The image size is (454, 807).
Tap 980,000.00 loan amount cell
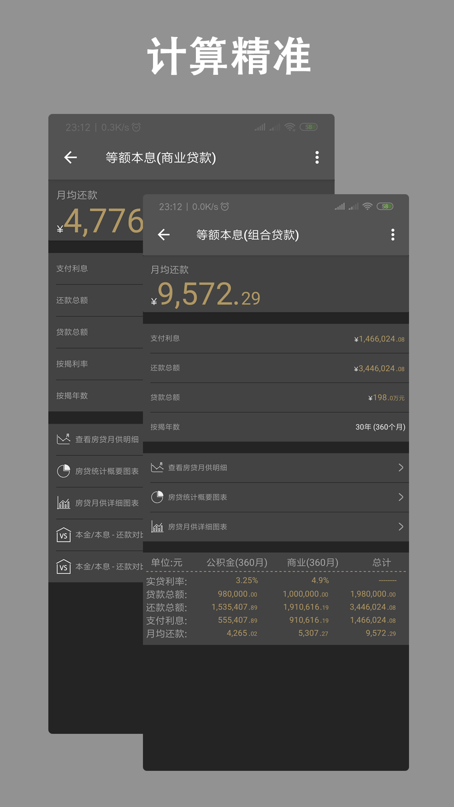coord(237,594)
